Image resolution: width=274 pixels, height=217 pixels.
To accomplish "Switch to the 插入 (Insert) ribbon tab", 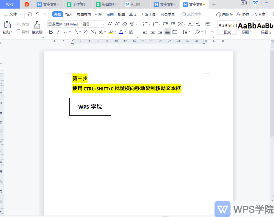I will pos(69,14).
